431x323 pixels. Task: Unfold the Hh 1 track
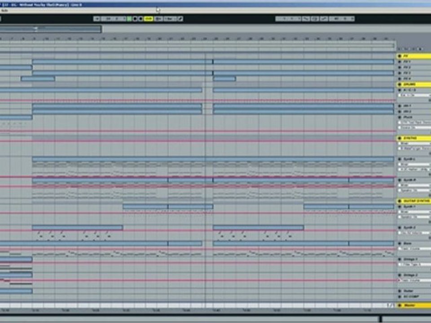point(400,106)
